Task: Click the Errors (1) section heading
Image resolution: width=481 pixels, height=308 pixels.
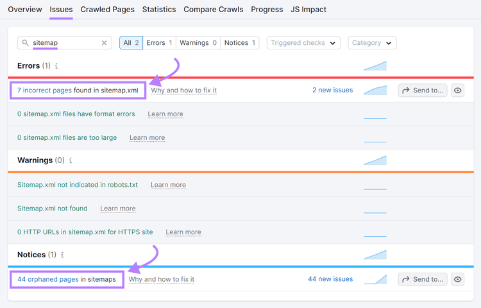Action: tap(34, 66)
